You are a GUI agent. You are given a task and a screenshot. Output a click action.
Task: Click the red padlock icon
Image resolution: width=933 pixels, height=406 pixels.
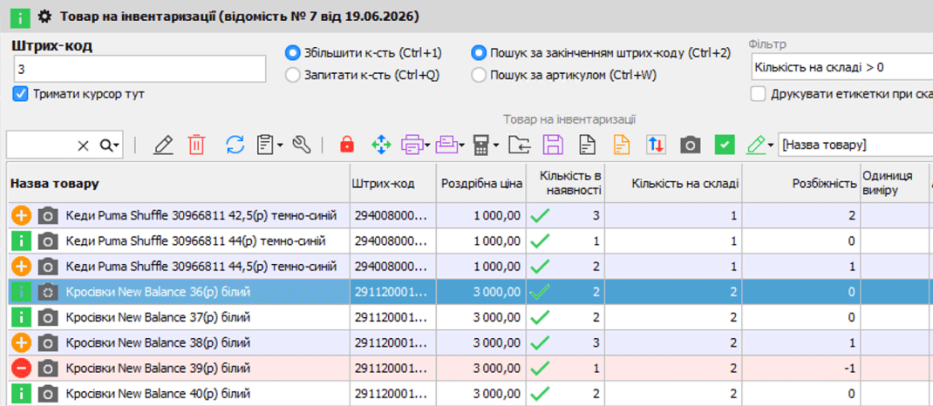click(x=347, y=145)
